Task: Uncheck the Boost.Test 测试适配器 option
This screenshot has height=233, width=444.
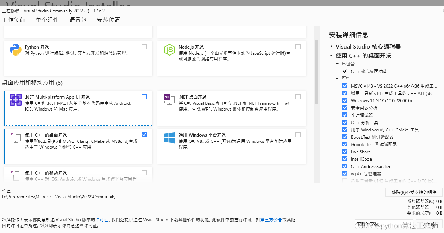Action: click(x=345, y=137)
